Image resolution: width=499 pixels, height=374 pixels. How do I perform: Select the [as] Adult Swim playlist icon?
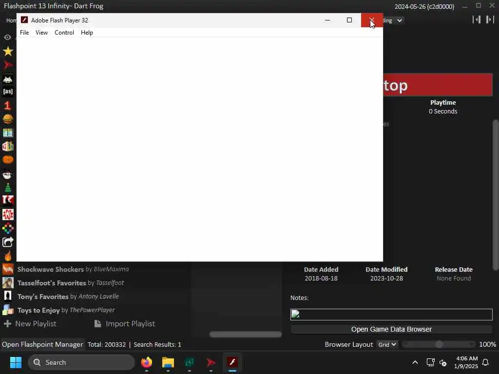tap(8, 92)
